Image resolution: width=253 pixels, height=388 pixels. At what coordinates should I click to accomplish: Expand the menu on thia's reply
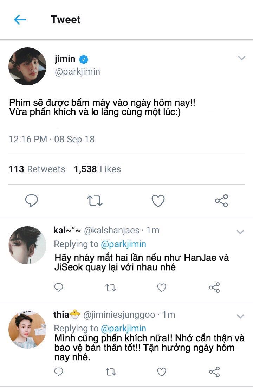(x=240, y=316)
